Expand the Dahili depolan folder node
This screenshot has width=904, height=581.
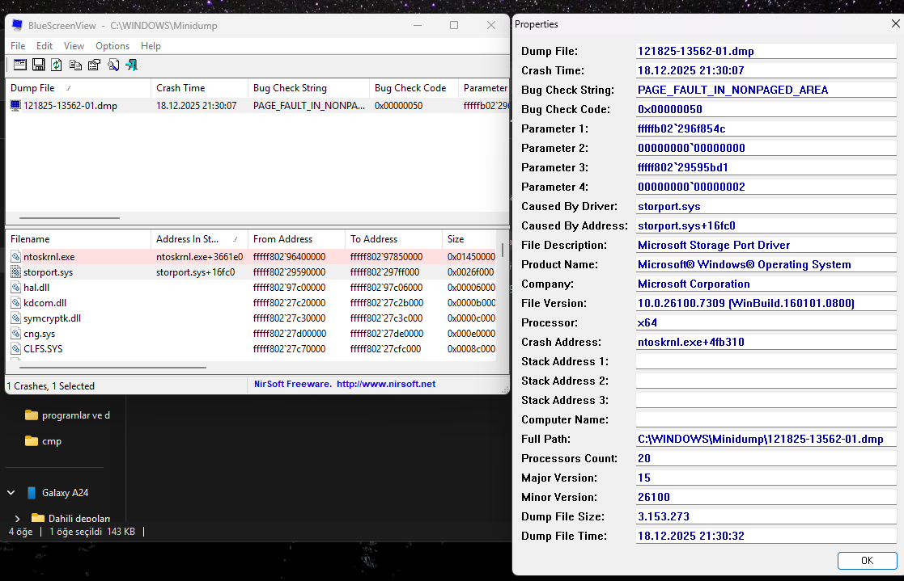17,518
